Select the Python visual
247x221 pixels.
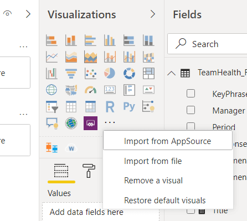coord(129,106)
